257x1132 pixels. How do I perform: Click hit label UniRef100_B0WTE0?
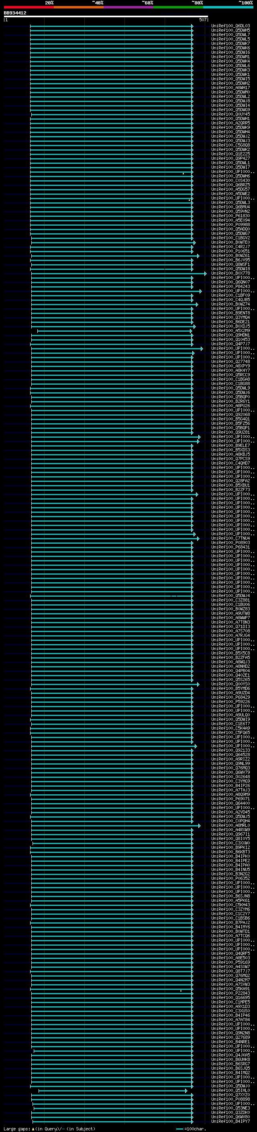pyautogui.click(x=230, y=243)
